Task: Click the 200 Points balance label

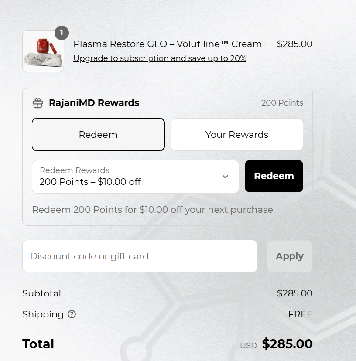Action: point(282,103)
